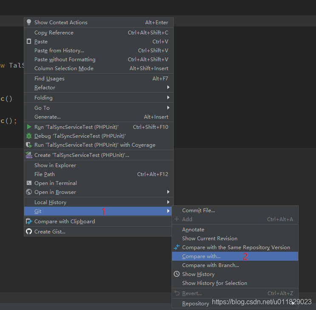Select Show History in Git submenu
Screen dimensions: 316x310
pyautogui.click(x=235, y=274)
